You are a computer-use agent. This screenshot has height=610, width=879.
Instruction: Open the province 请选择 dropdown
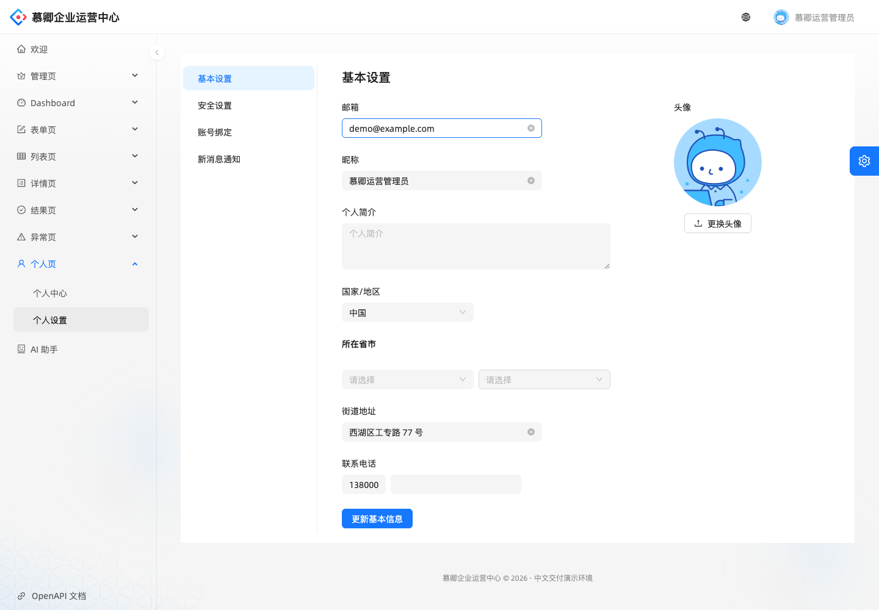(x=408, y=379)
